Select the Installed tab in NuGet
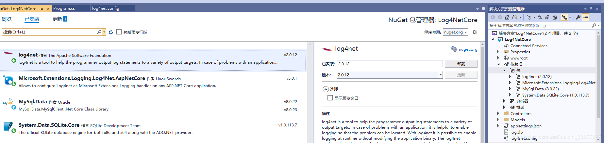 click(32, 19)
